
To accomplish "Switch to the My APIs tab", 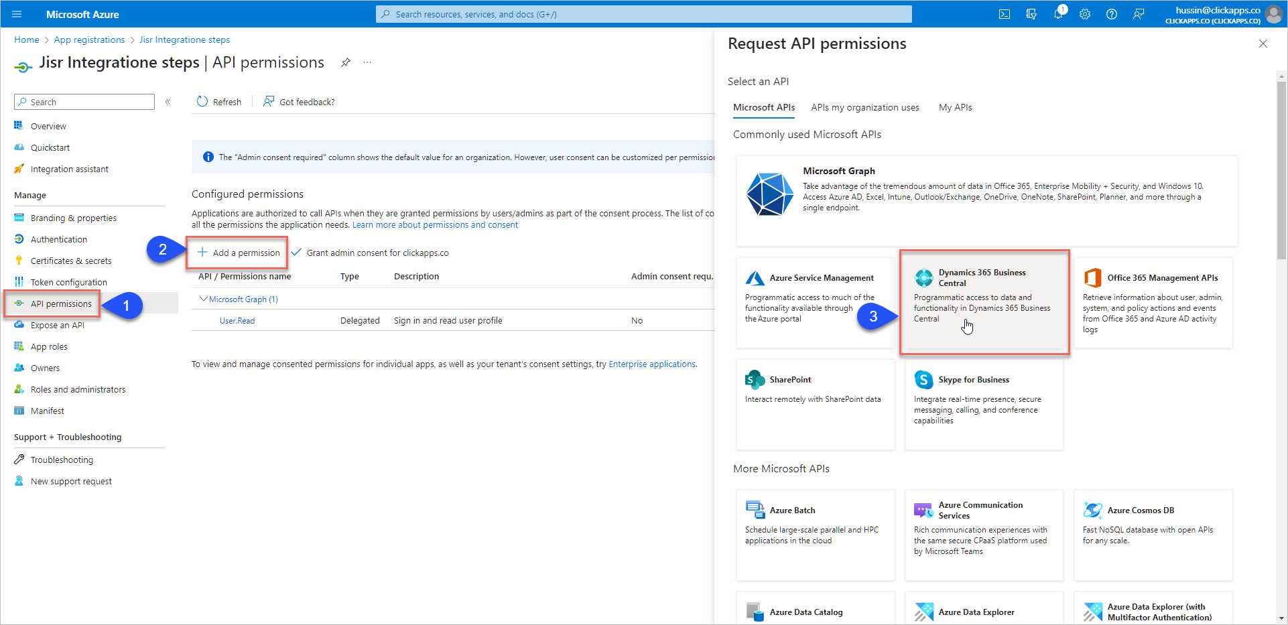I will 955,107.
